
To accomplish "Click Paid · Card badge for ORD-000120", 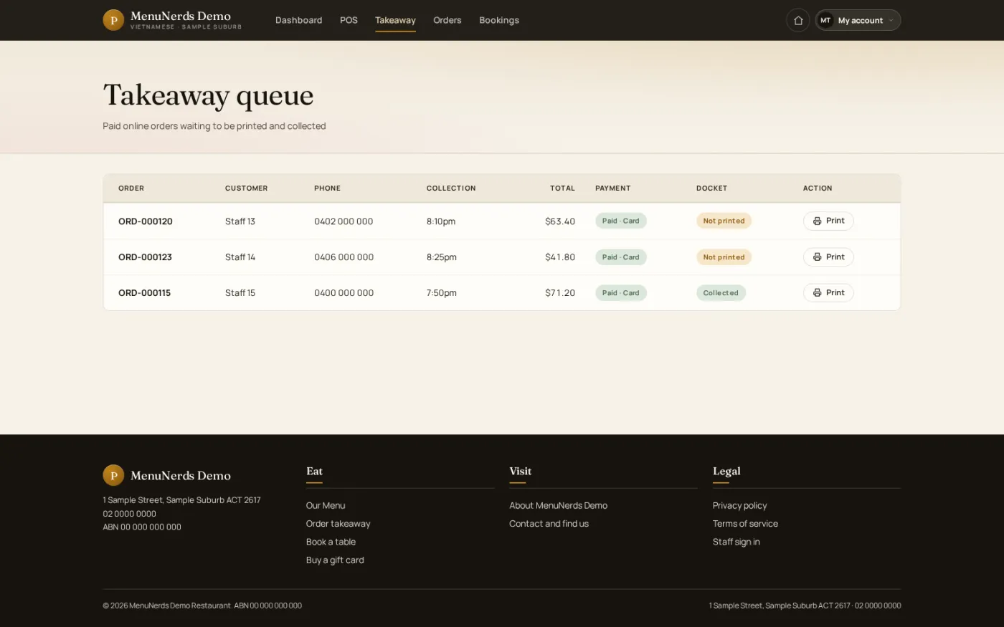I will click(621, 221).
